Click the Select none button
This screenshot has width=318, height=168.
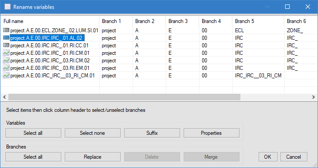[93, 133]
